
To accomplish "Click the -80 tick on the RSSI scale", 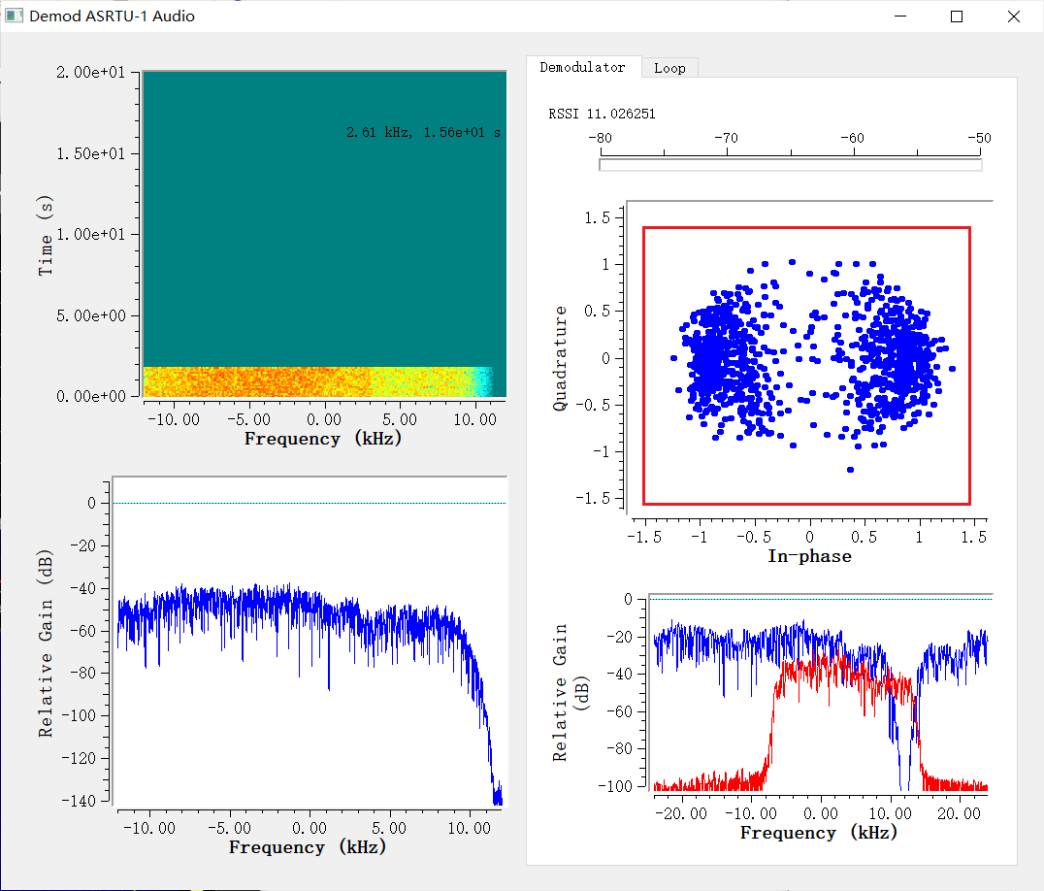I will (x=601, y=139).
